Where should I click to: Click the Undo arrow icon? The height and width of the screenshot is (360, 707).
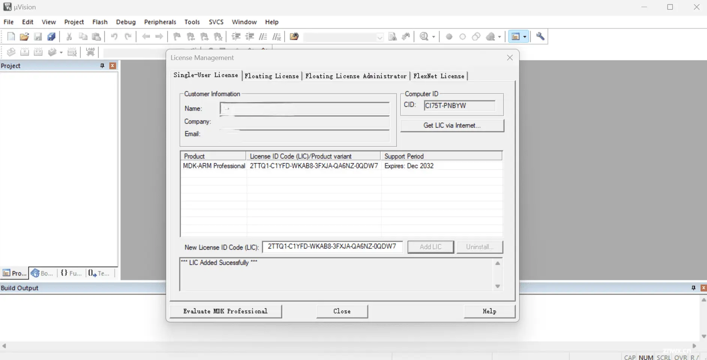click(x=114, y=36)
